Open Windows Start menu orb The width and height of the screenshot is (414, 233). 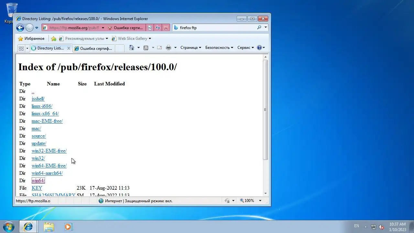9,227
